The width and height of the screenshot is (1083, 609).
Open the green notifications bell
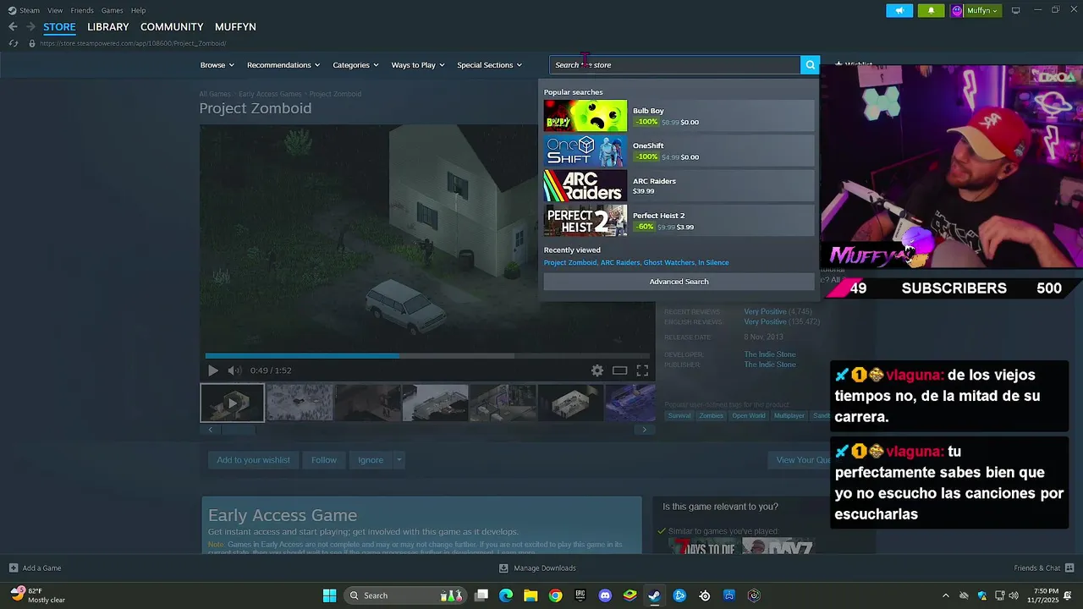click(x=932, y=10)
